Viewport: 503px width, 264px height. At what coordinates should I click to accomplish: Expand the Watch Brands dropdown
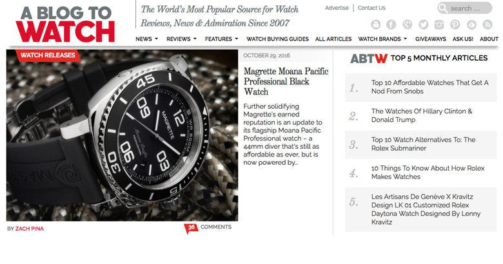point(382,39)
